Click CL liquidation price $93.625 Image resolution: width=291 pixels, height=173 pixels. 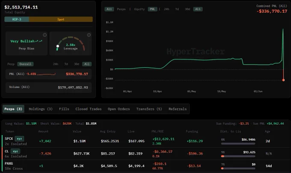point(249,152)
